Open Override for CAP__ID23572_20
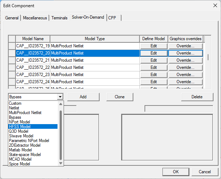Screen dimensions: 221x179 click(x=185, y=53)
